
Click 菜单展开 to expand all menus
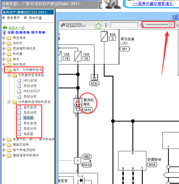point(13,18)
